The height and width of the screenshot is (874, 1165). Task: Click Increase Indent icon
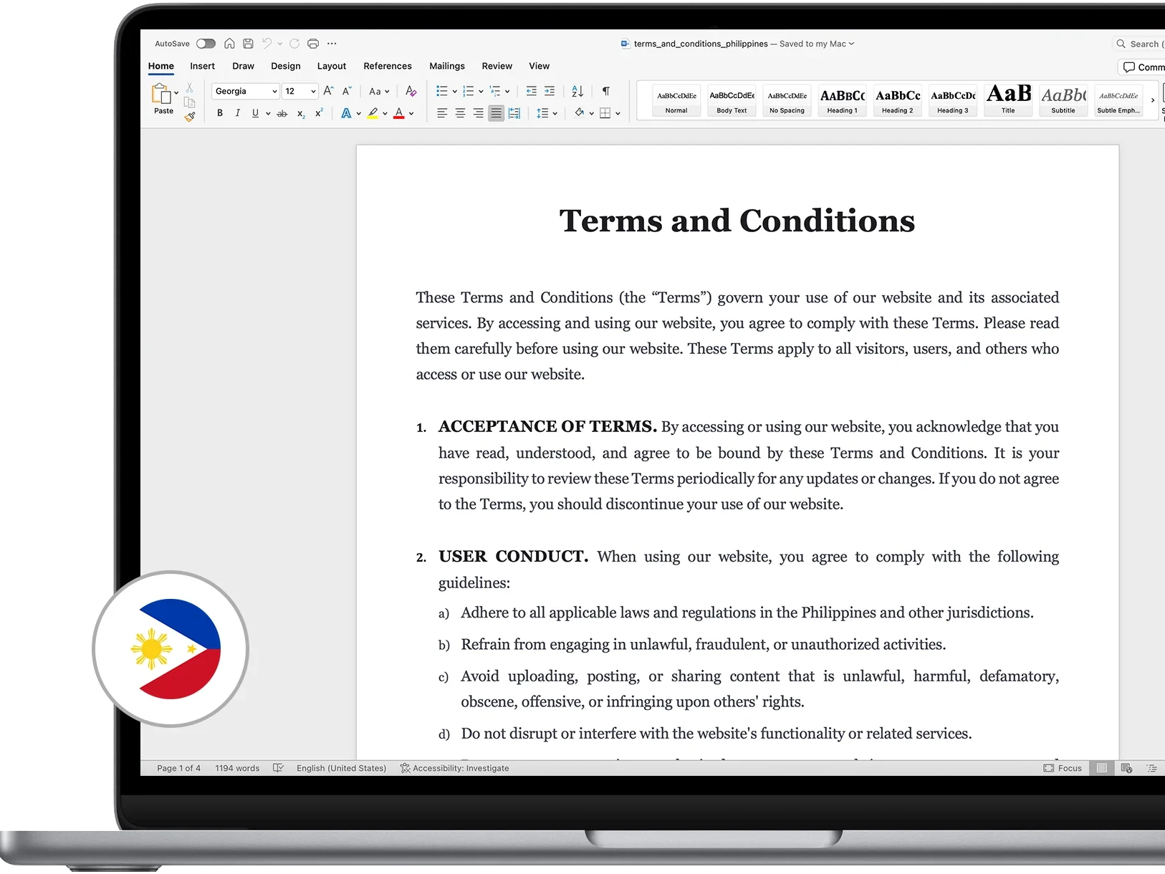[550, 91]
